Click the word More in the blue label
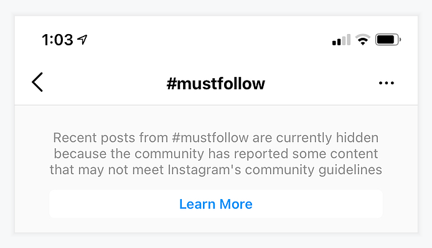The width and height of the screenshot is (432, 248). [x=236, y=204]
